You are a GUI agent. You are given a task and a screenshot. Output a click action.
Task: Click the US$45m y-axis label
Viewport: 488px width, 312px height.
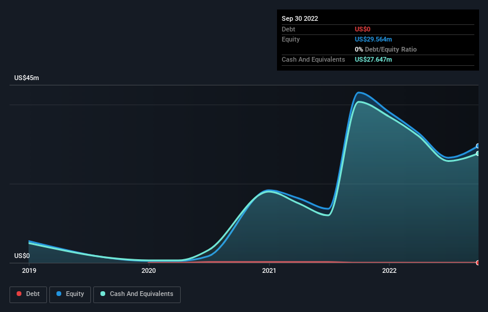click(27, 78)
